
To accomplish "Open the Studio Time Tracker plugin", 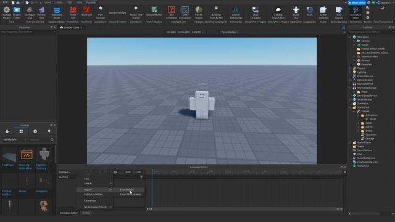I will tap(136, 12).
